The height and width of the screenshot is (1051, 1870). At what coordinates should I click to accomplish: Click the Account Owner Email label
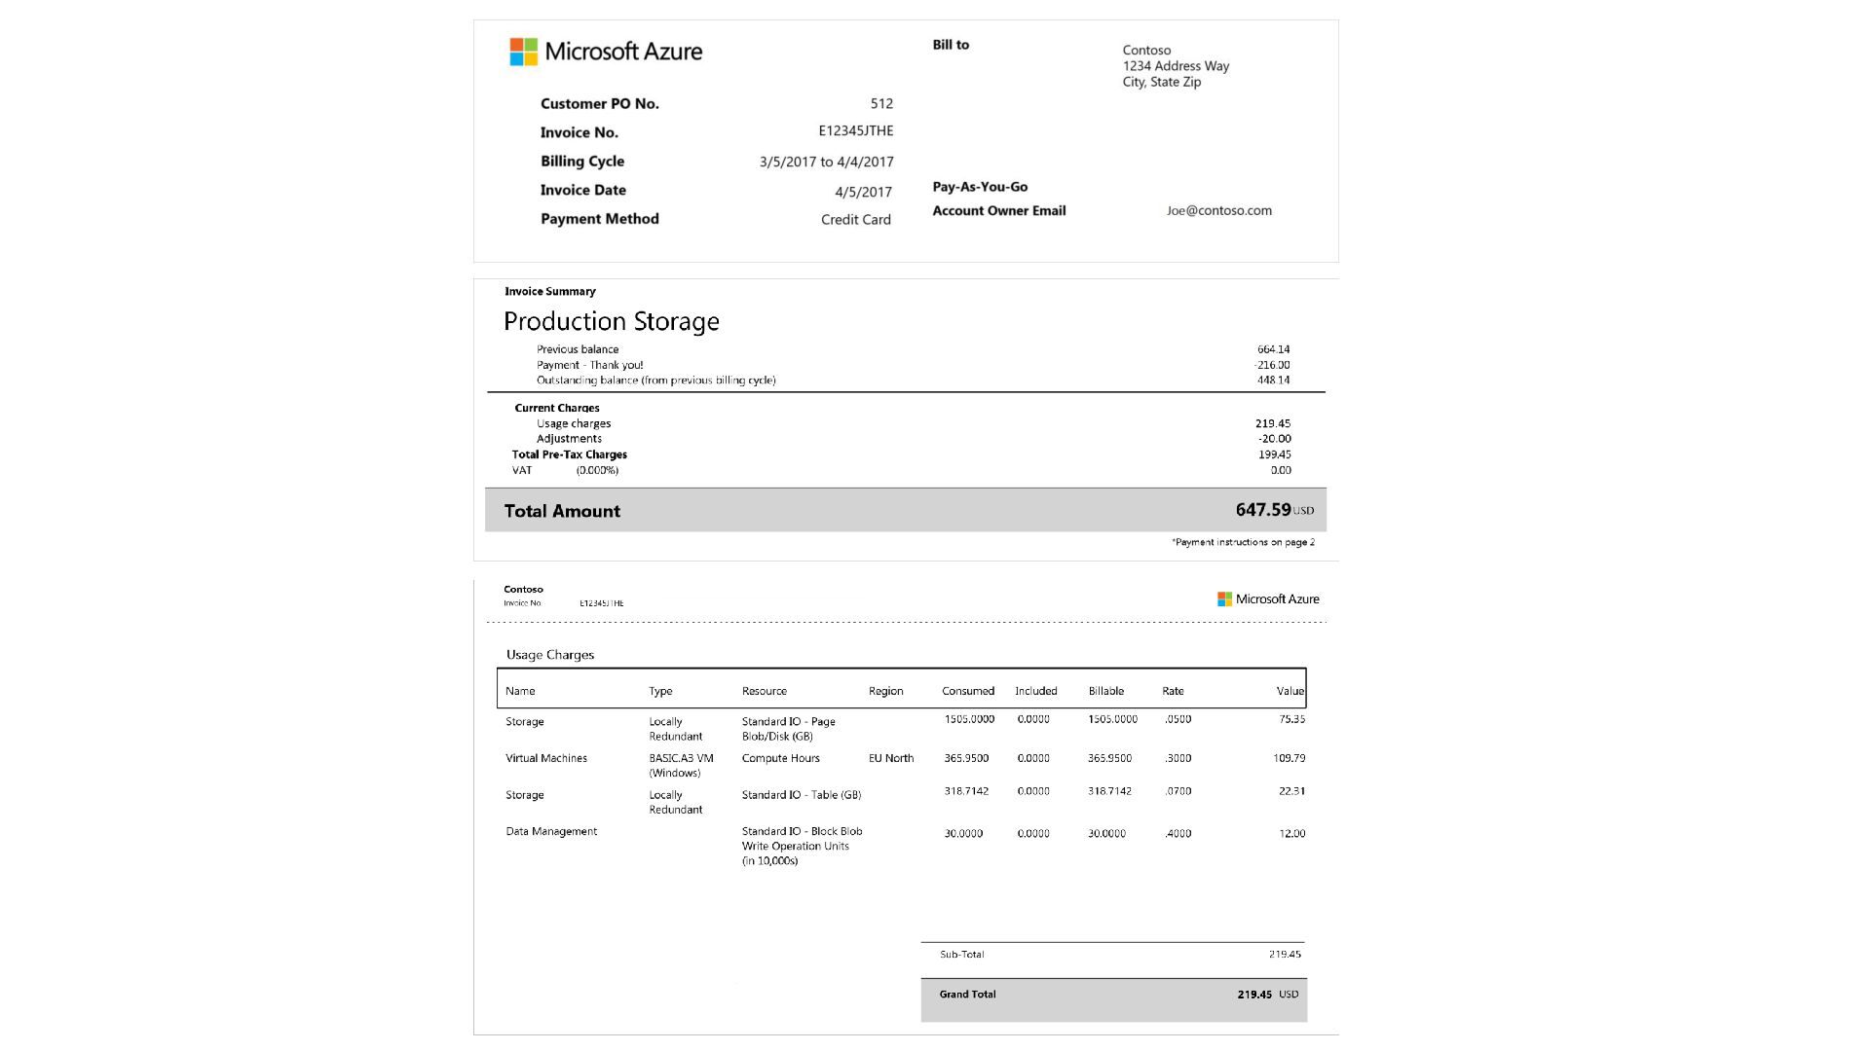click(x=999, y=210)
